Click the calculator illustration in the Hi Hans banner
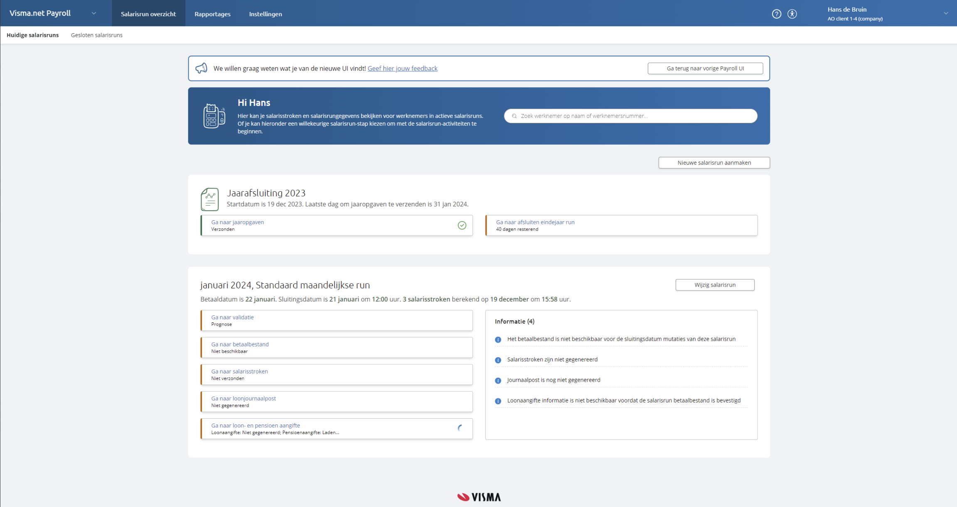 [x=213, y=116]
